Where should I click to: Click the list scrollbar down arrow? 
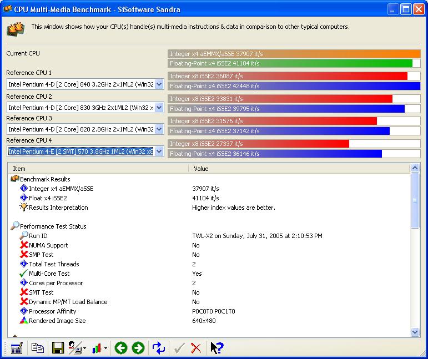point(415,332)
